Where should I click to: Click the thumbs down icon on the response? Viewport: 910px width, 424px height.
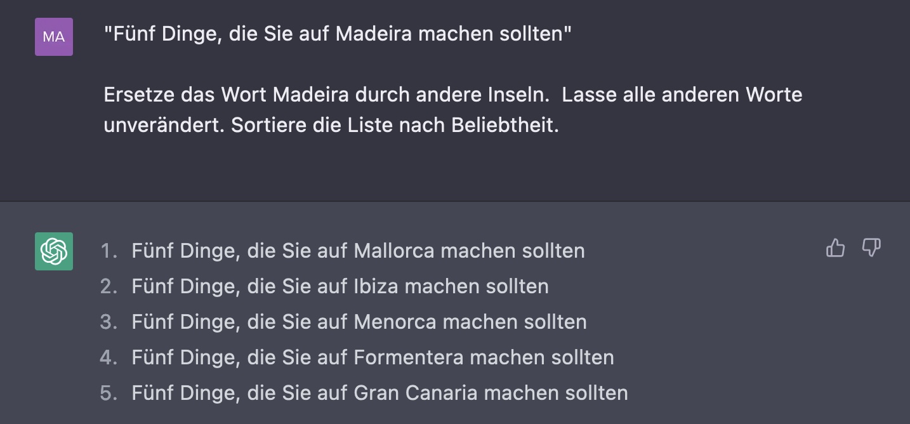click(871, 248)
